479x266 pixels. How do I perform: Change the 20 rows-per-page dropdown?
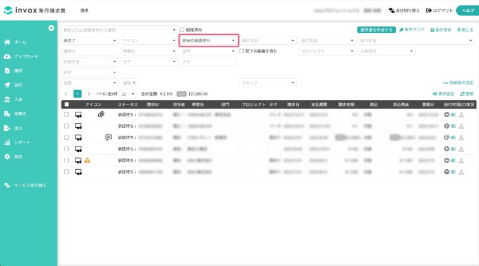pos(128,94)
